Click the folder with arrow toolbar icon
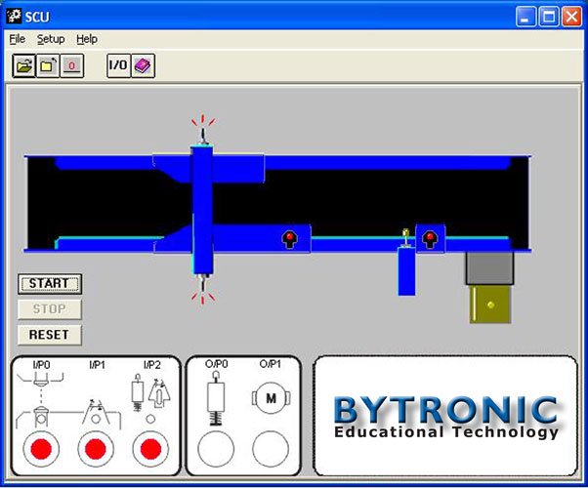 (48, 65)
